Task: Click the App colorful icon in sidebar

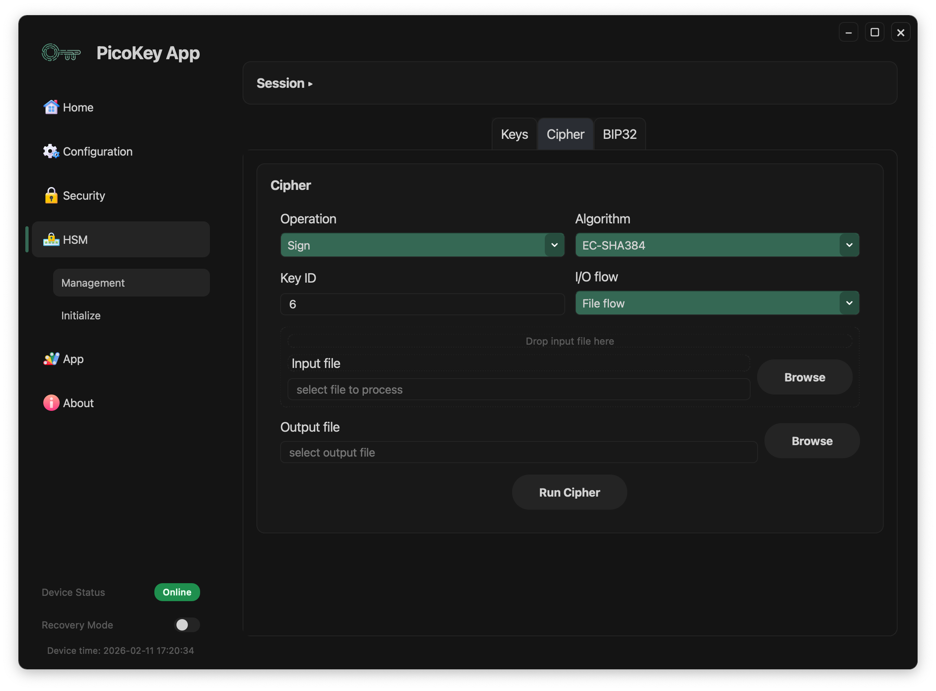Action: click(51, 359)
